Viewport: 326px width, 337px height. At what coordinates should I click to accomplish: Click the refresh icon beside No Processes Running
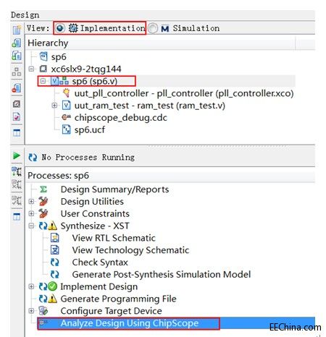pos(33,158)
